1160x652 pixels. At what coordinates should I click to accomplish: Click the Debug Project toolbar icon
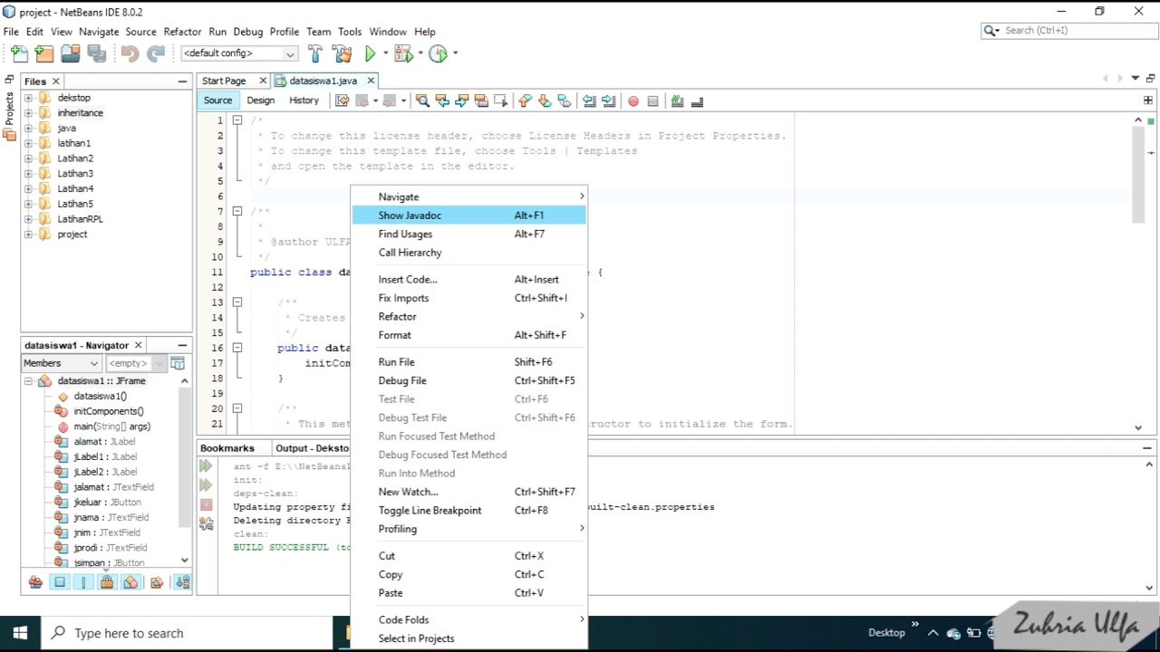coord(403,53)
